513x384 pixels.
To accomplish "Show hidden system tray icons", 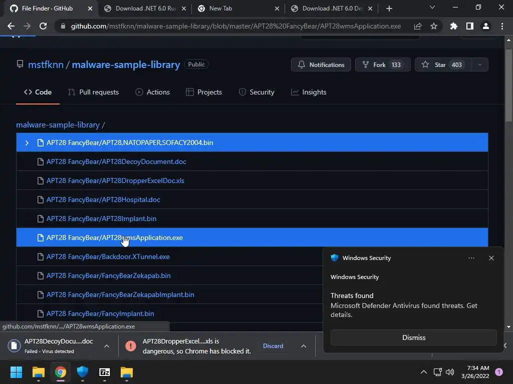I will tap(424, 372).
